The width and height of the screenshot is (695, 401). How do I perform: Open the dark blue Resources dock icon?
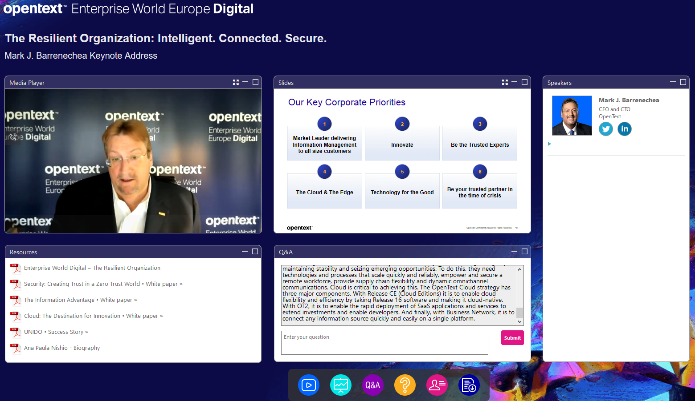469,385
